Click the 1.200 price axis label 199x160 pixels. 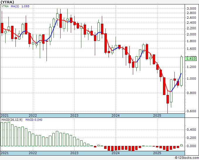(191, 67)
